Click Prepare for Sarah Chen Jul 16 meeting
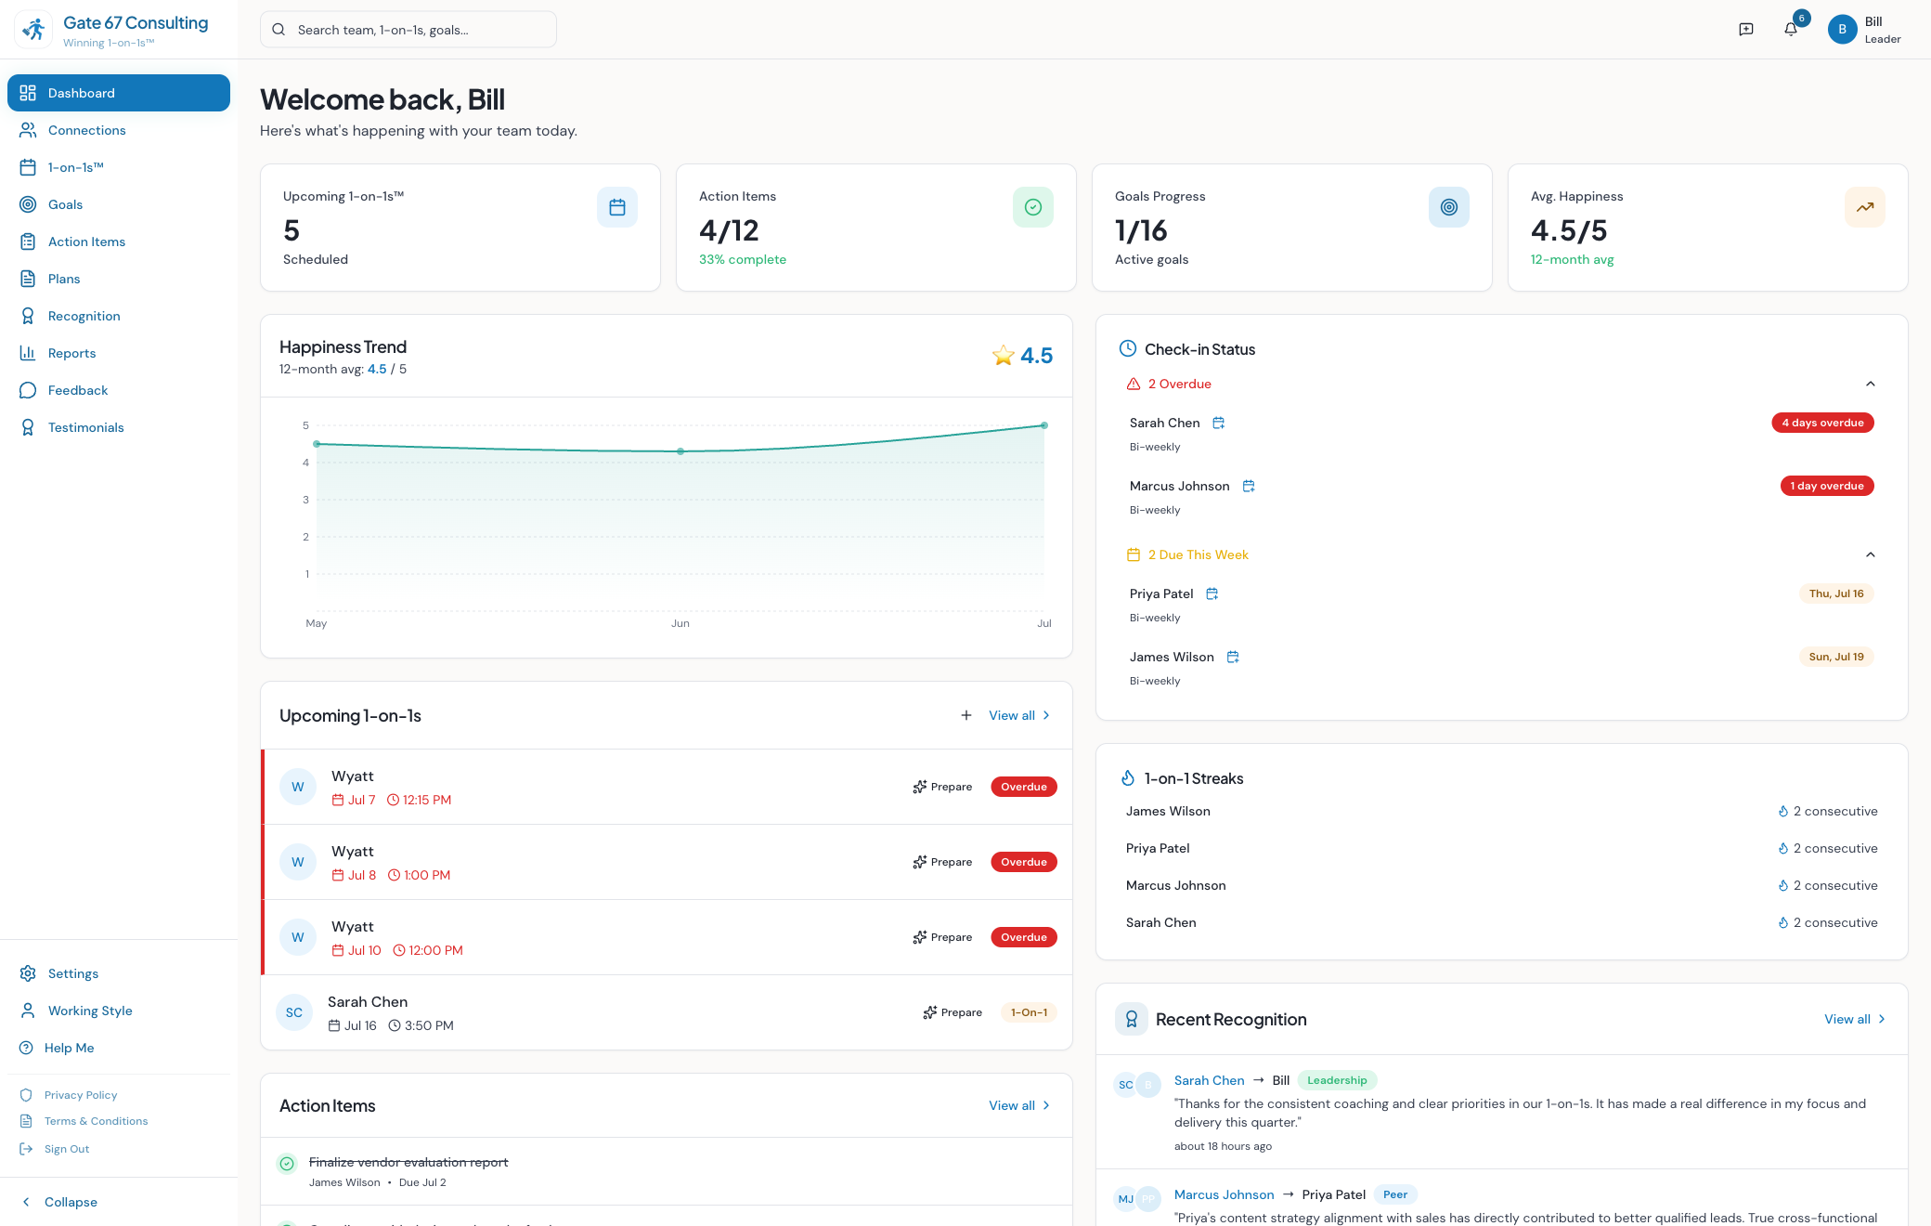The width and height of the screenshot is (1931, 1226). click(953, 1012)
